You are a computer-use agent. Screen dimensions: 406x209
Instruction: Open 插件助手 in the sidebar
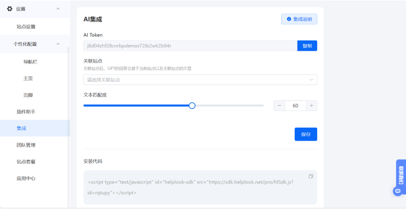pos(26,112)
